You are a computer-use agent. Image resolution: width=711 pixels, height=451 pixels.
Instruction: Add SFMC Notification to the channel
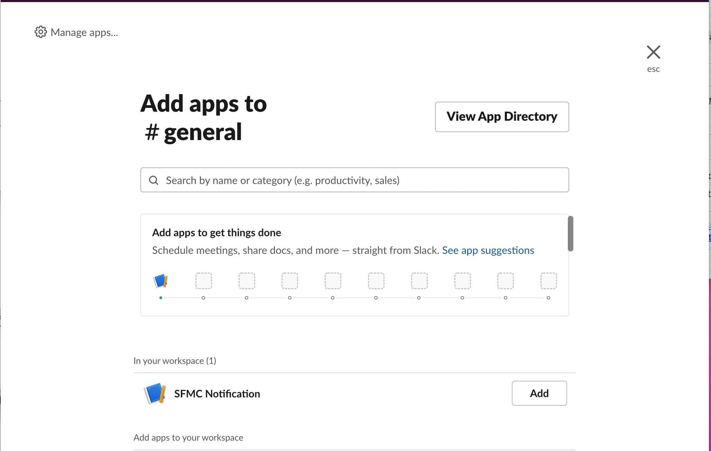tap(539, 393)
